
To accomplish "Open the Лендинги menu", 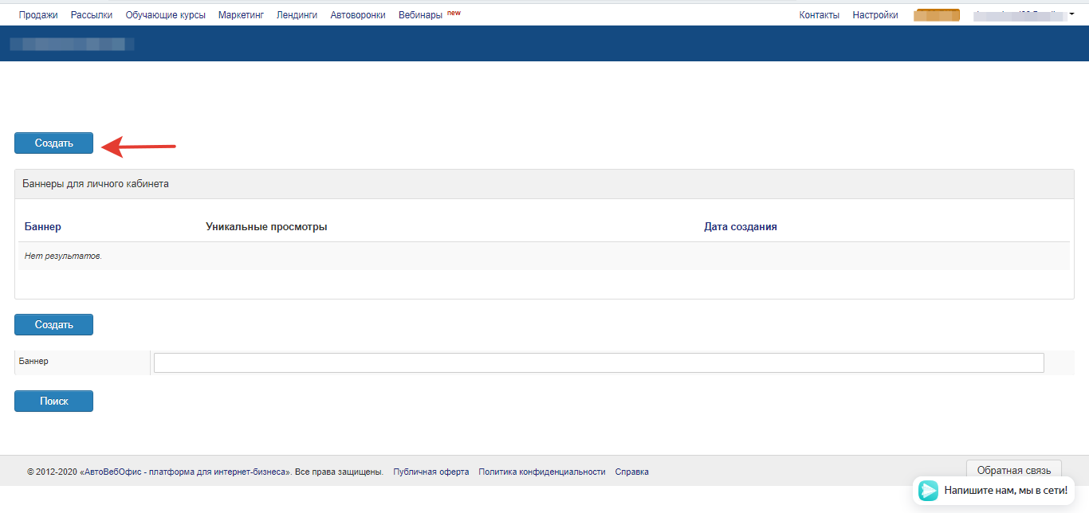I will point(297,15).
